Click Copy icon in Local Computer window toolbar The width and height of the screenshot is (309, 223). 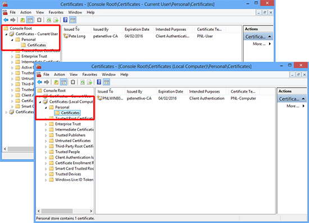coord(73,82)
